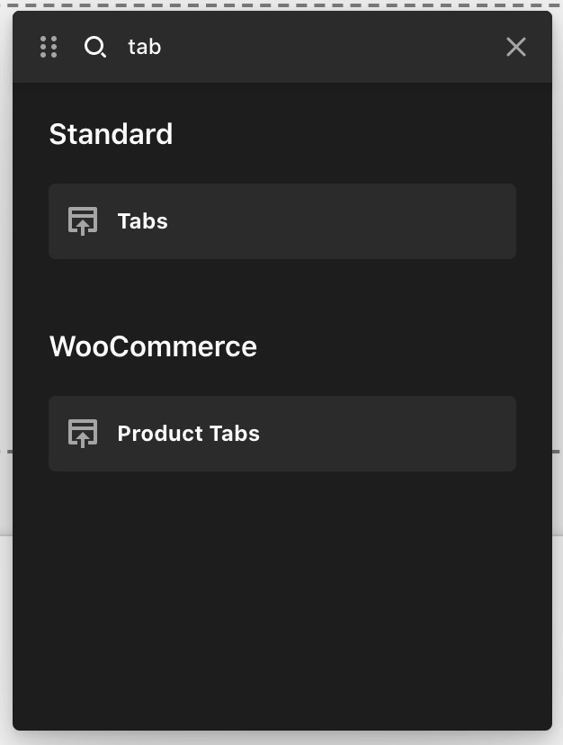Click the Product Tabs element icon
The width and height of the screenshot is (563, 745).
click(x=83, y=434)
